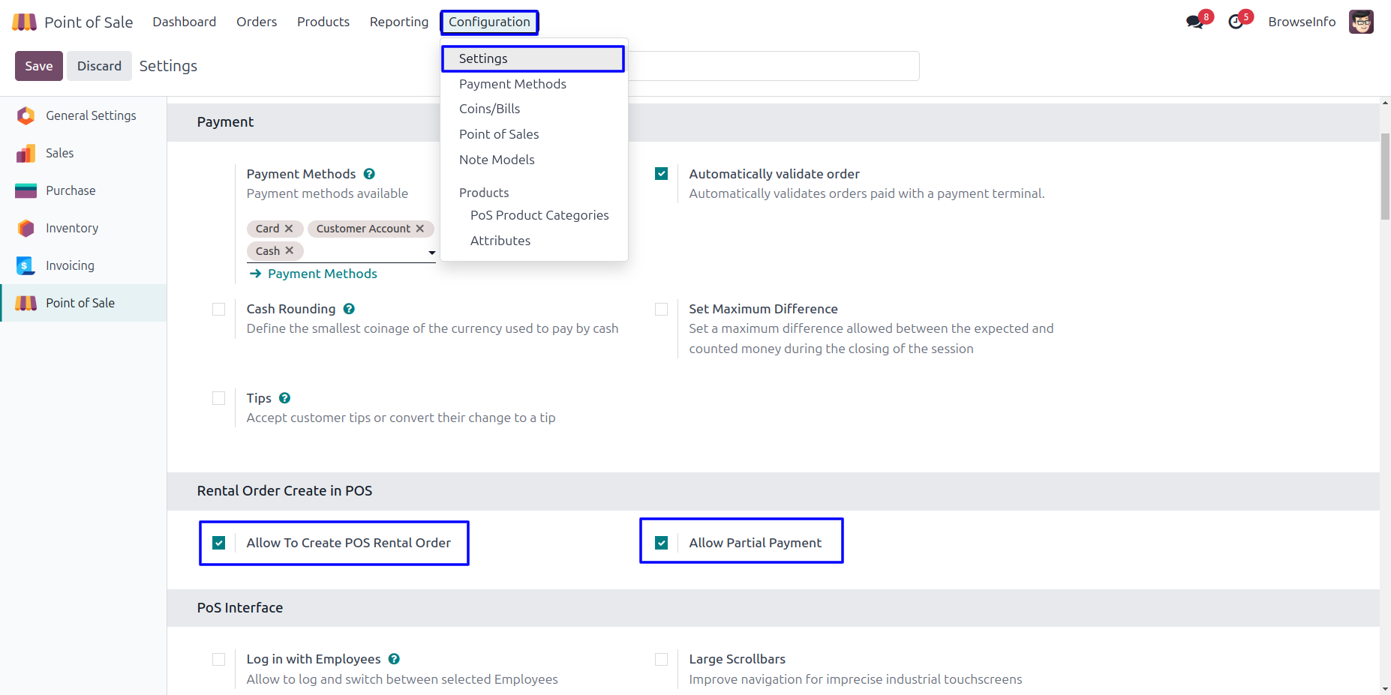Expand the payment methods dropdown arrow
This screenshot has width=1391, height=695.
point(431,253)
